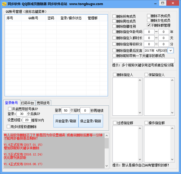Click Q龄 minimum years input field
181x174 pixels.
tap(149, 32)
